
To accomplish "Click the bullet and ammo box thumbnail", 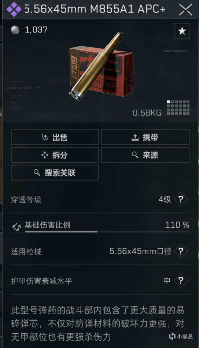I will (101, 67).
